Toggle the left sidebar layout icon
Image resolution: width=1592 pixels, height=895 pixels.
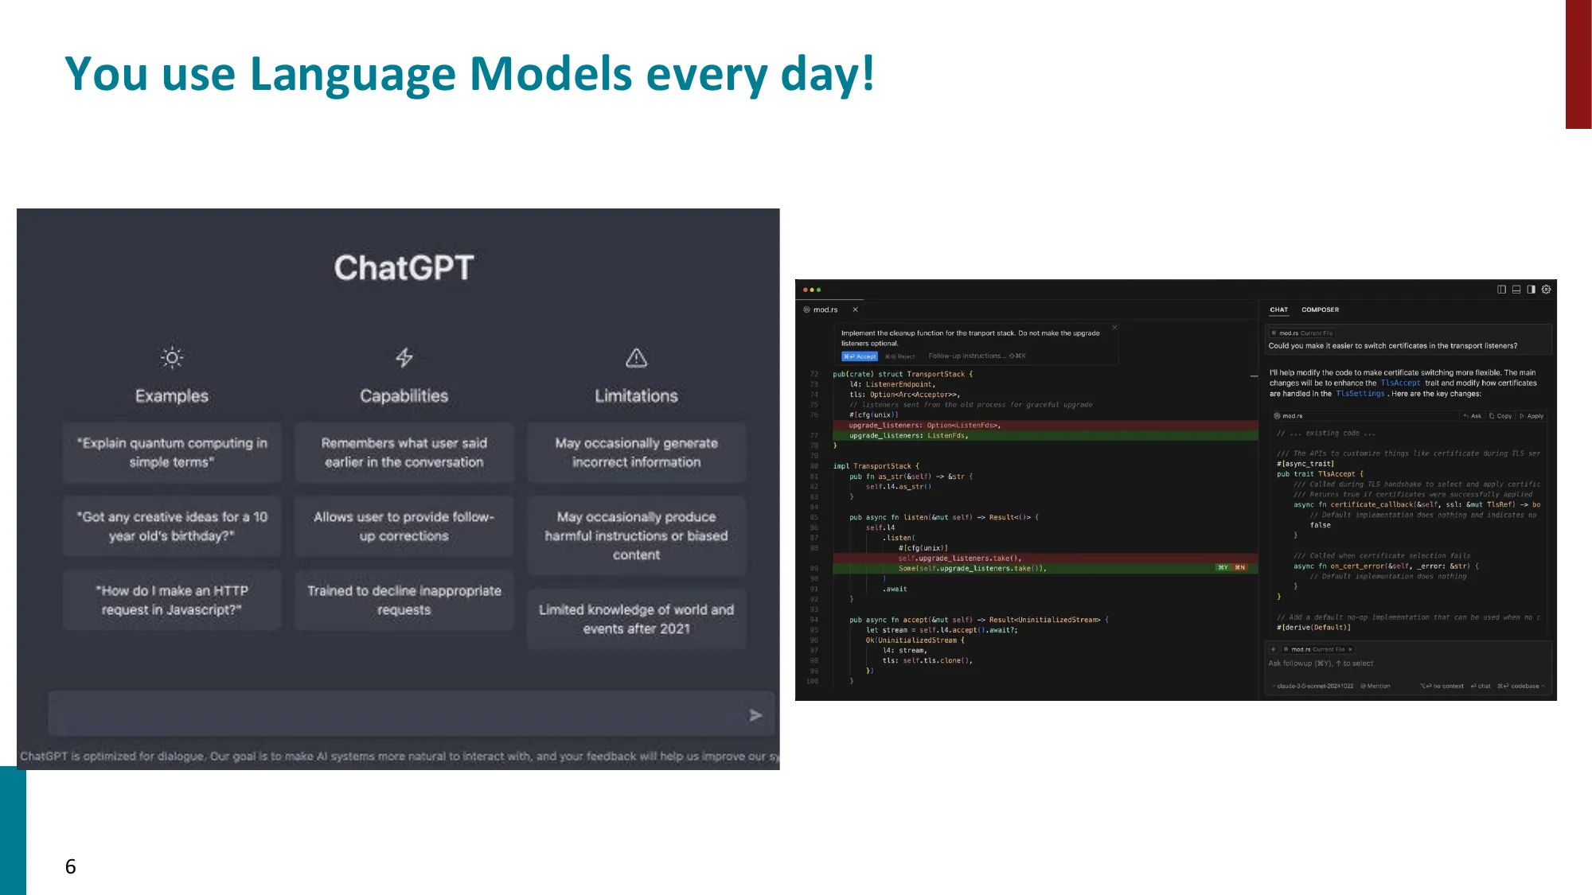click(1501, 290)
